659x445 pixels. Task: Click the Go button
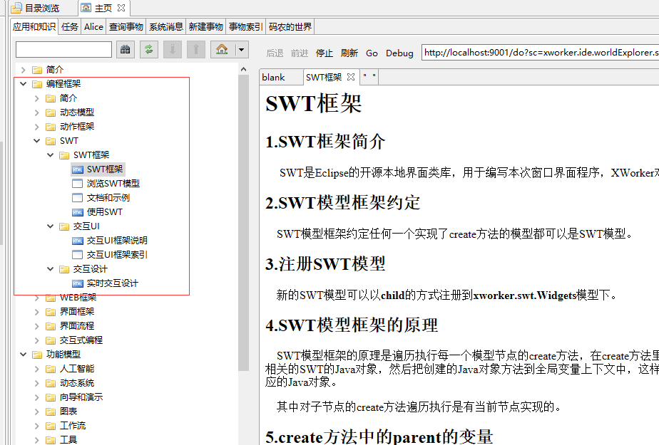point(372,53)
